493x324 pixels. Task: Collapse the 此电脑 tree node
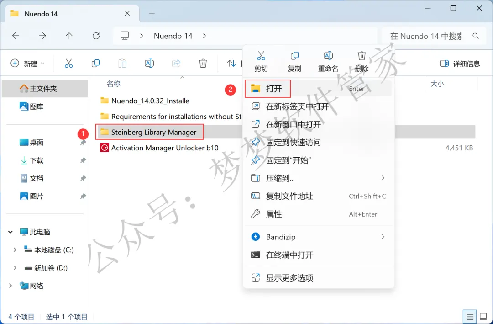(x=10, y=232)
